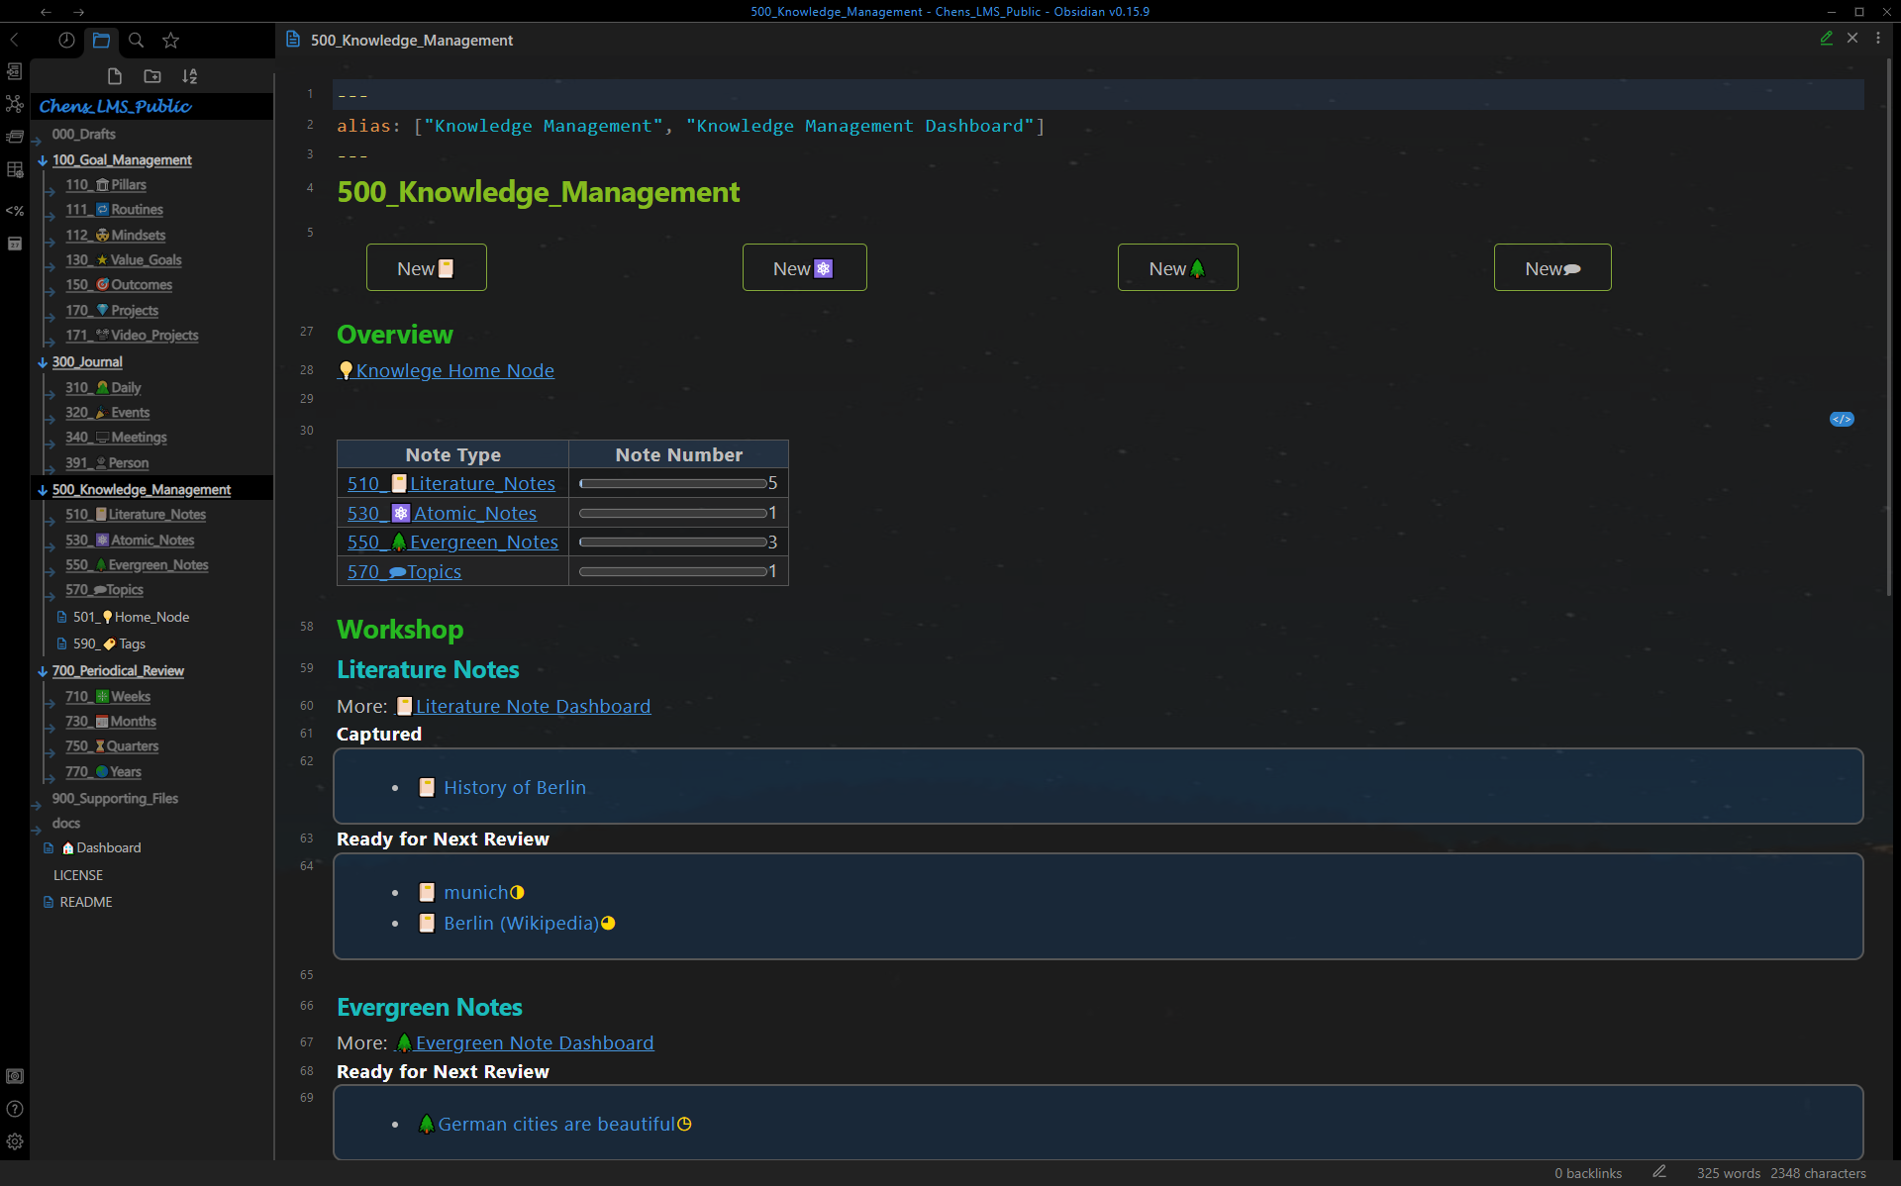The width and height of the screenshot is (1901, 1186).
Task: Expand the 510_Literature_Notes subfolder in sidebar
Action: coord(50,520)
